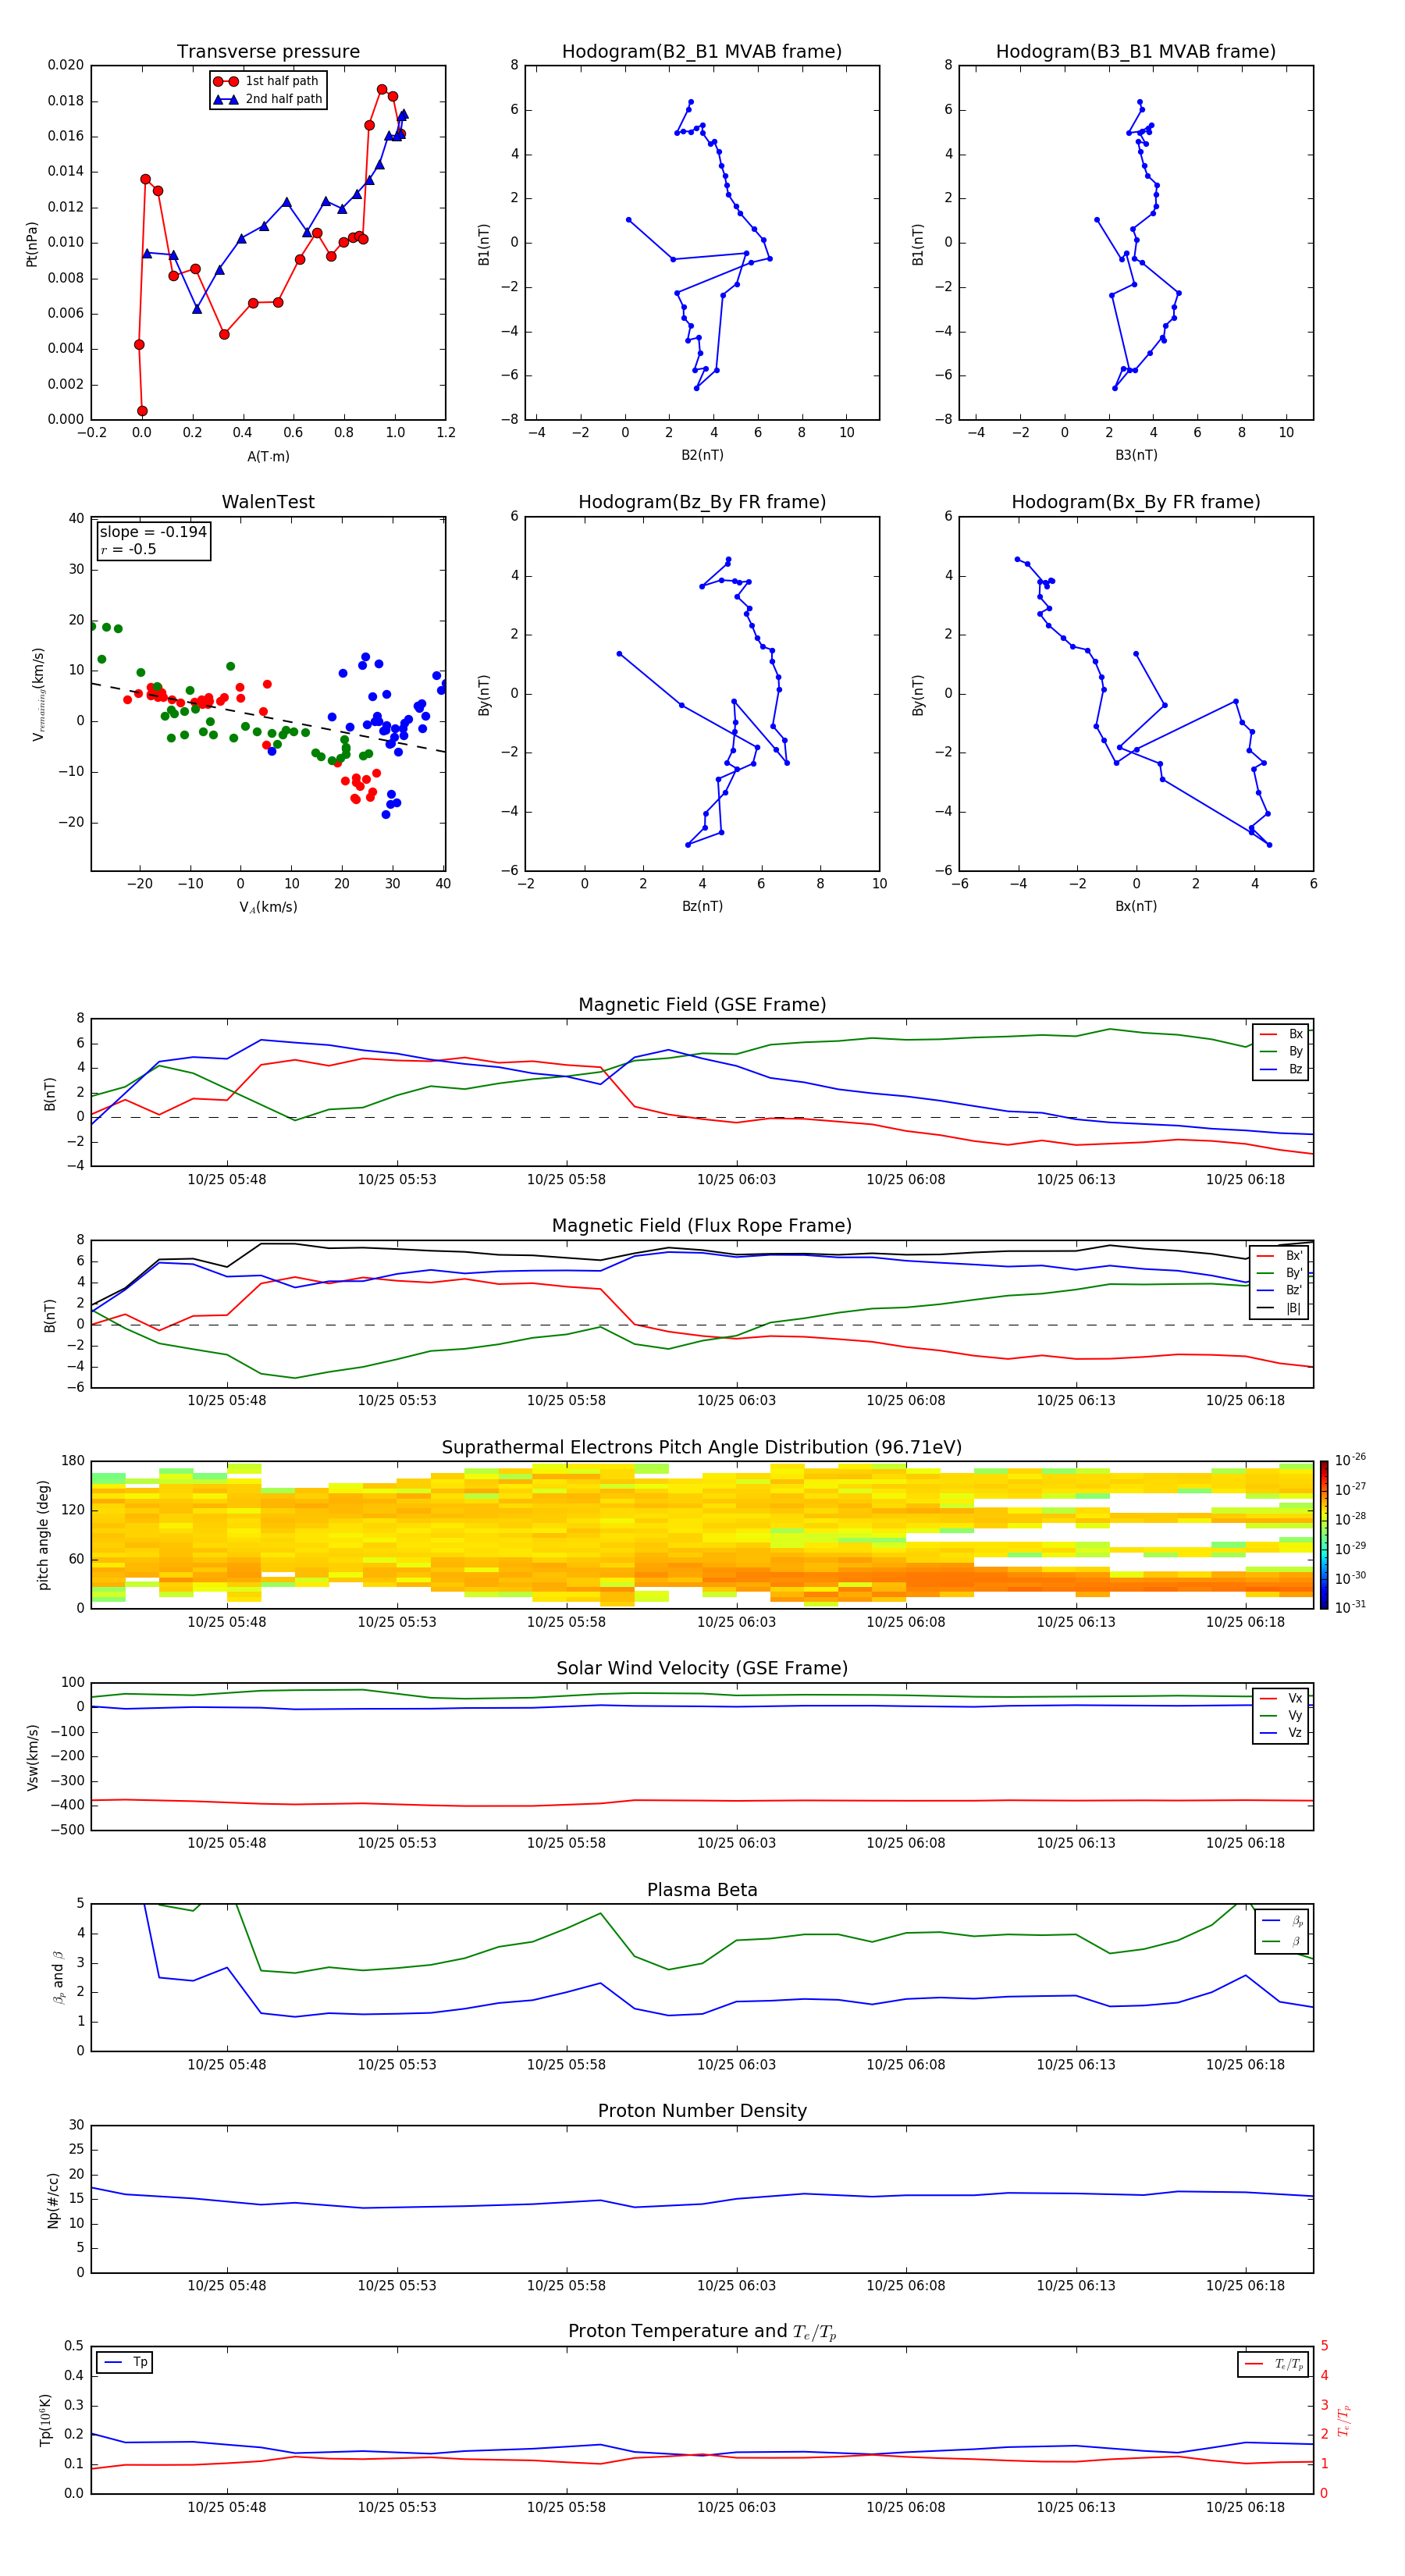The height and width of the screenshot is (2576, 1405).
Task: Click the 'Magnetic Field (Flux Rope Frame)' title
Action: tap(702, 1226)
